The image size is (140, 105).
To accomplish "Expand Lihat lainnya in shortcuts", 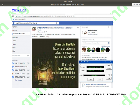I will coord(18,80).
